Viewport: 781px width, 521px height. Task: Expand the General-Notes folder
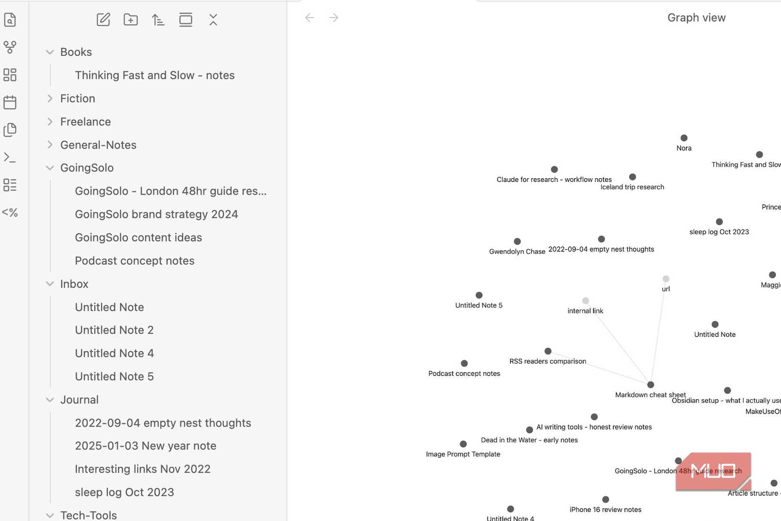[x=50, y=145]
